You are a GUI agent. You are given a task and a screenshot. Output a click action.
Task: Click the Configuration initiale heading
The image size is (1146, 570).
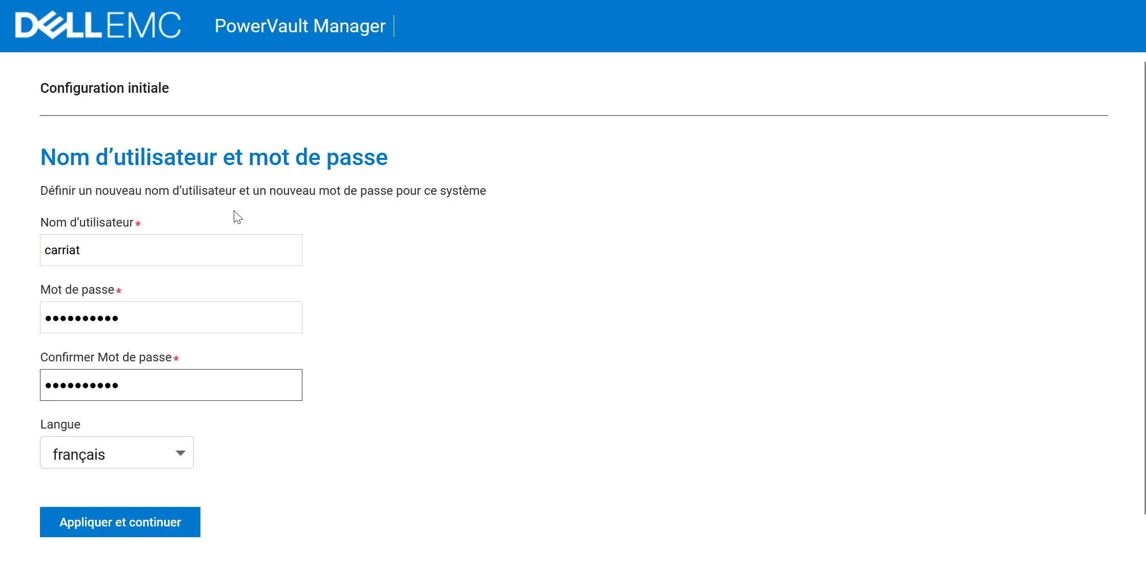point(105,88)
